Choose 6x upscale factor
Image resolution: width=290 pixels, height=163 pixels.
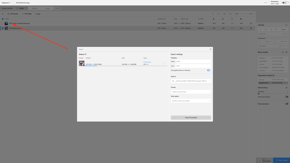276,29
